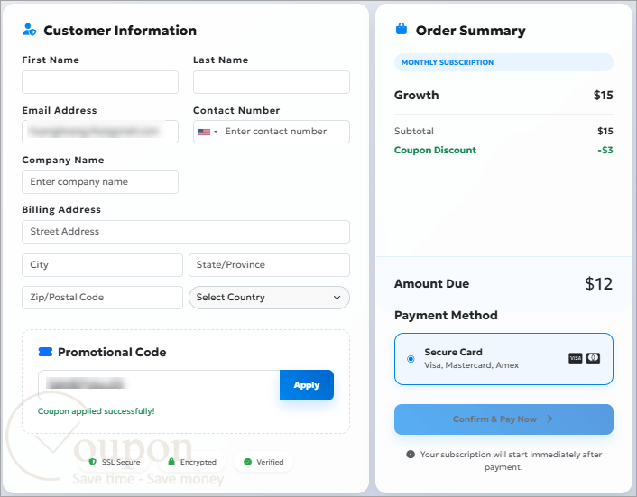Viewport: 637px width, 497px height.
Task: Click the Mastercard logo icon
Action: click(593, 358)
